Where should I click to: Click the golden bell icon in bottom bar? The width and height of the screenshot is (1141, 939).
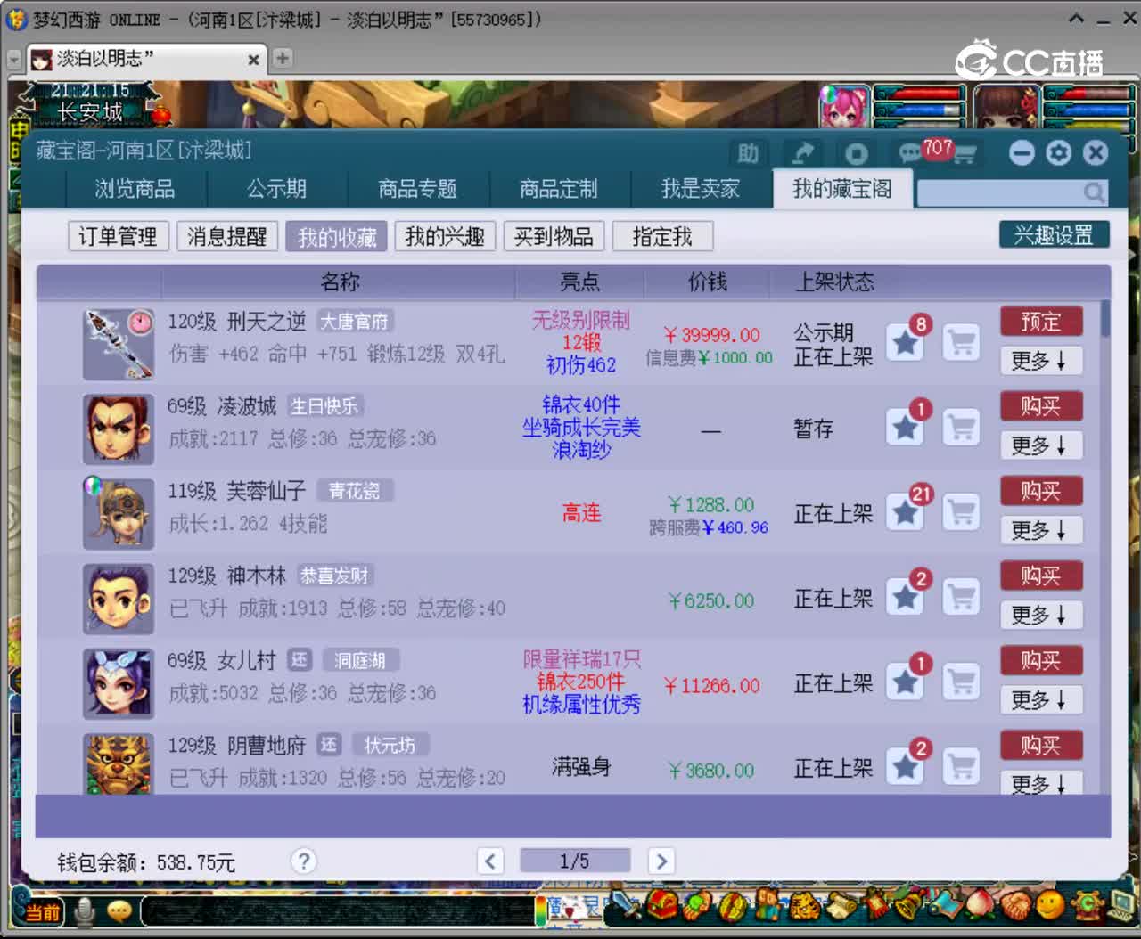[x=908, y=907]
